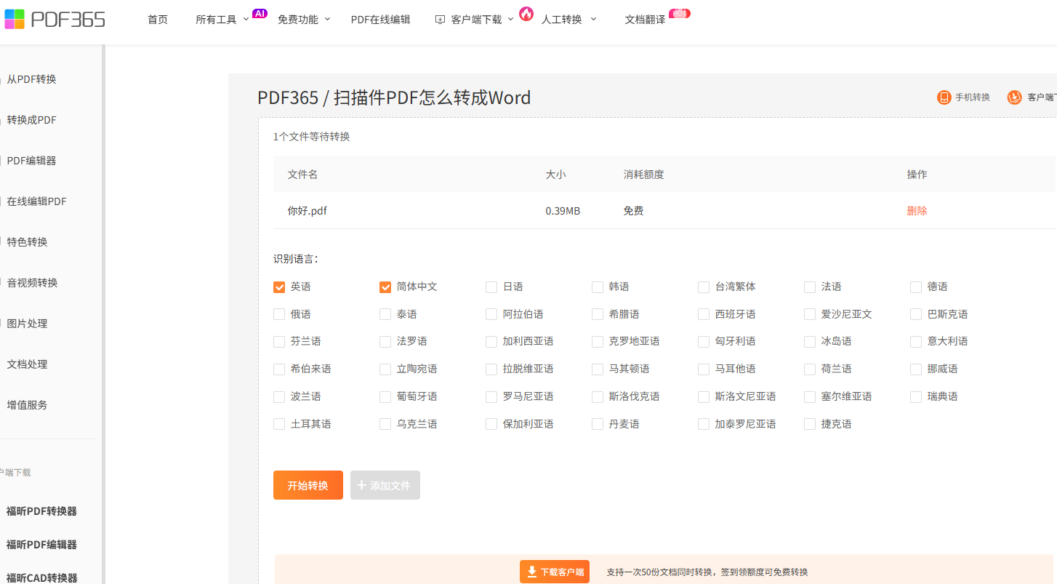Open 文档翻译 in the top nav
The width and height of the screenshot is (1057, 584).
click(x=646, y=20)
